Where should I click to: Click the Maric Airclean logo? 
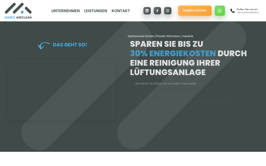(x=18, y=11)
